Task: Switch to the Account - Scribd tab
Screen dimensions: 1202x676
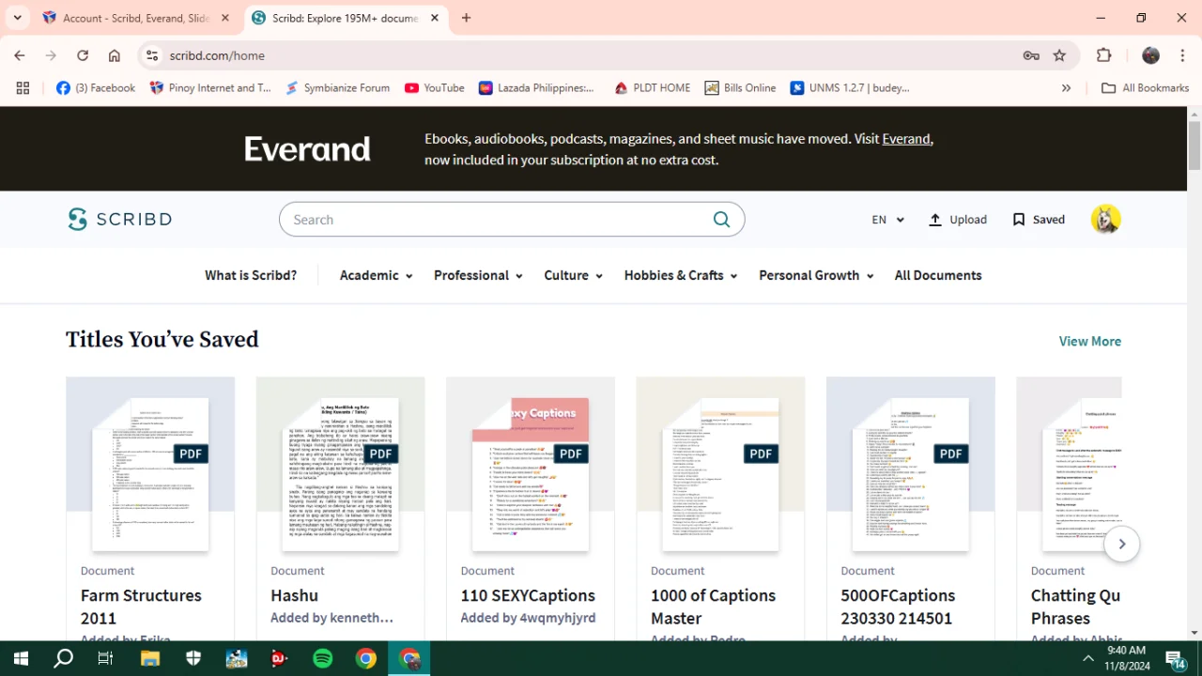Action: click(x=136, y=18)
